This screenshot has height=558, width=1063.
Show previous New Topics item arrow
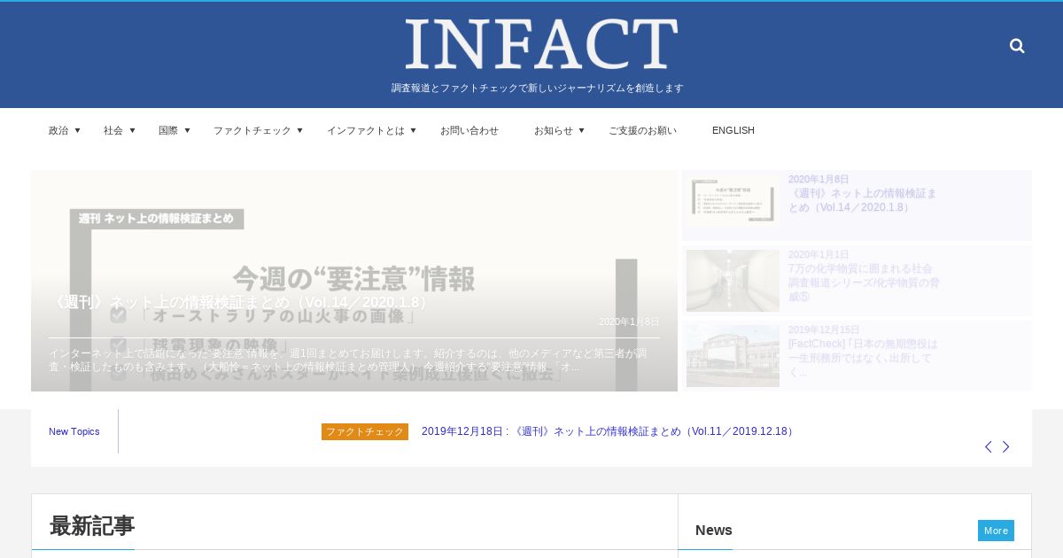tap(989, 446)
